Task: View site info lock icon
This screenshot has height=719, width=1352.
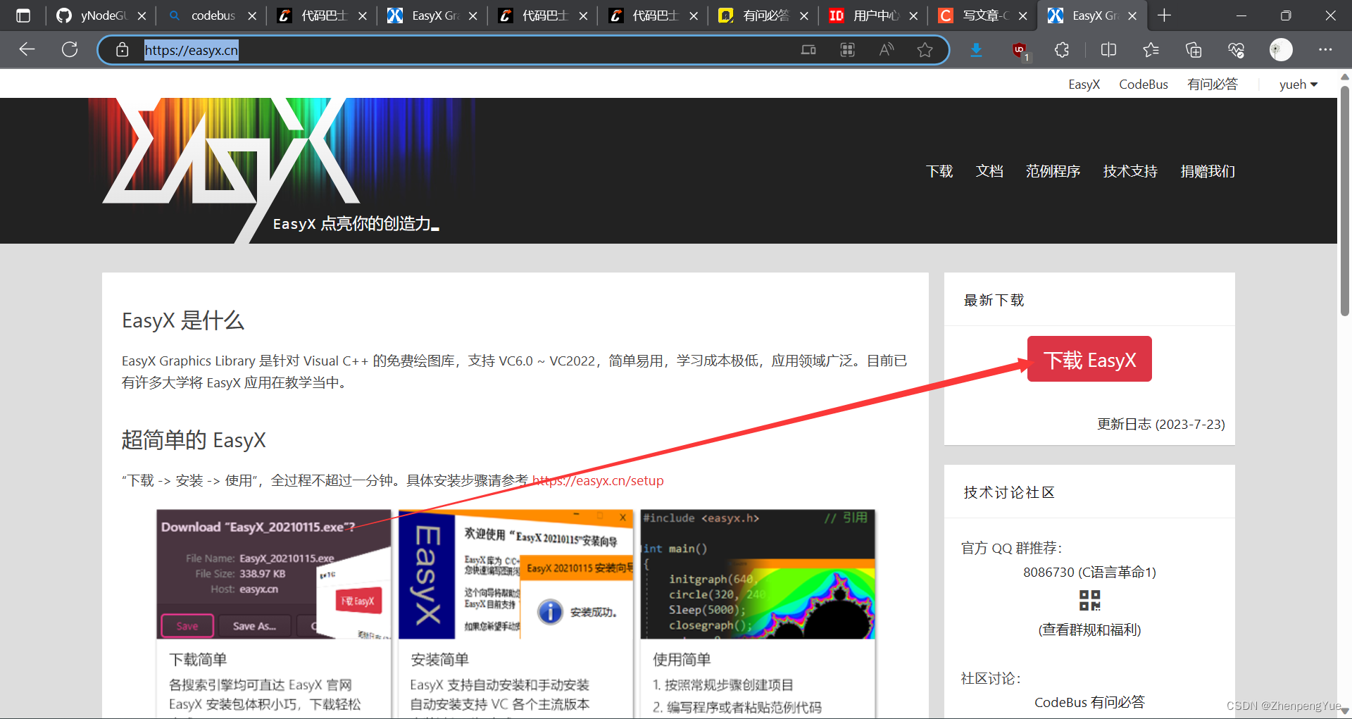Action: 122,50
